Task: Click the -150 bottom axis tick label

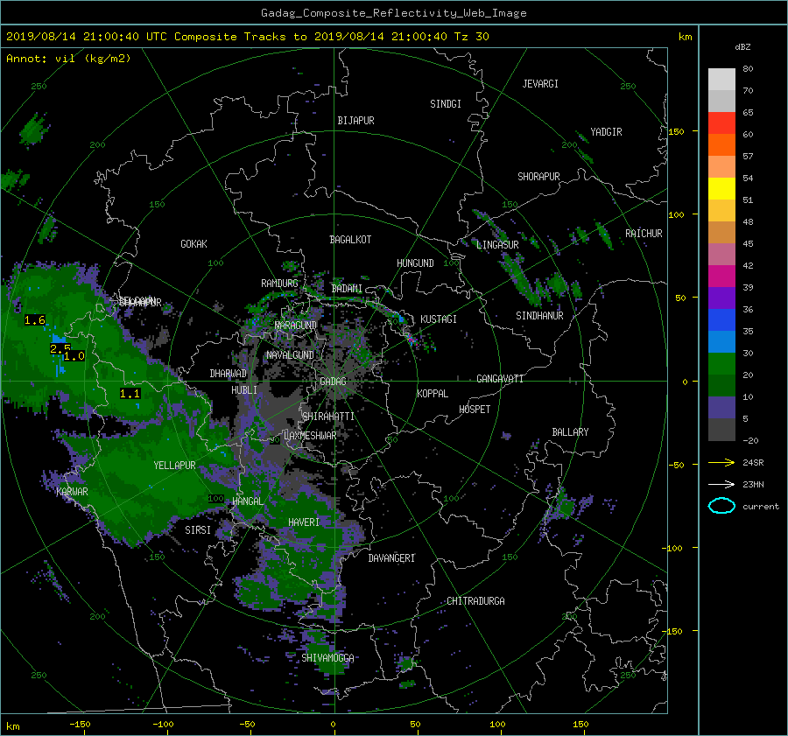Action: (x=80, y=725)
